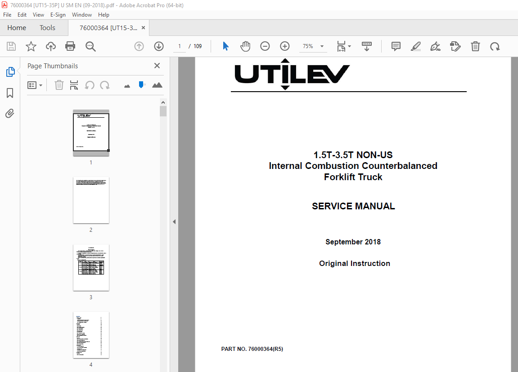This screenshot has width=518, height=372.
Task: Rotate thumbnail page clockwise
Action: 105,85
